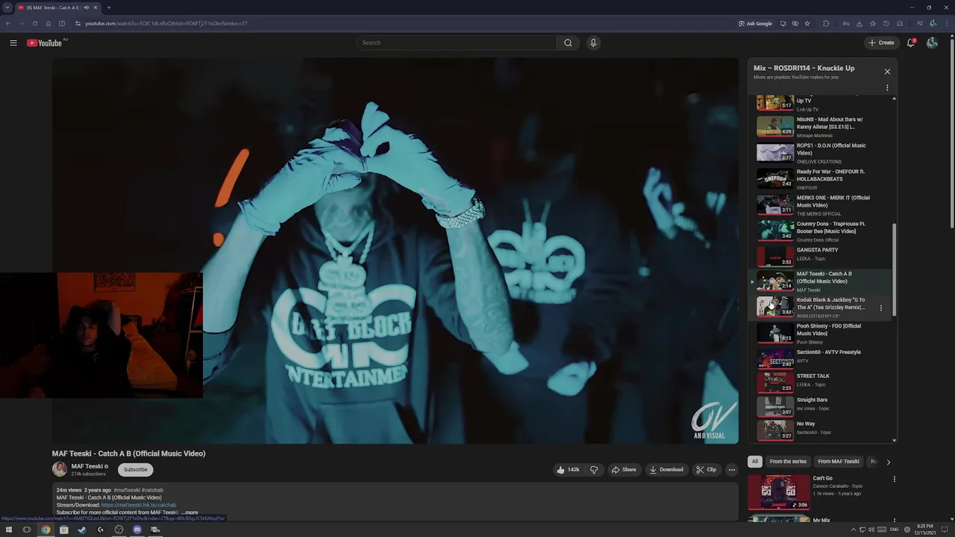The width and height of the screenshot is (955, 537).
Task: Open the catchab stream/download link
Action: (x=139, y=505)
